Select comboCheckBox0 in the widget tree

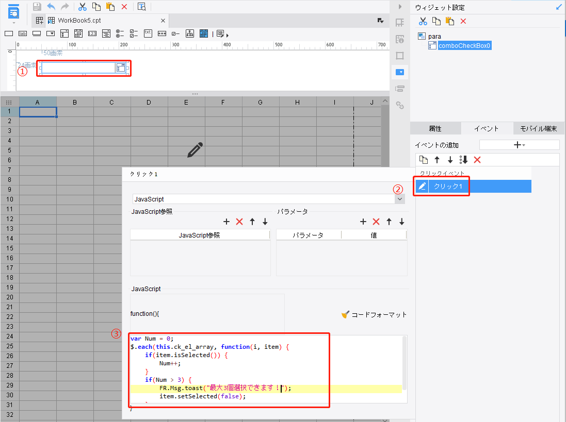[x=464, y=46]
